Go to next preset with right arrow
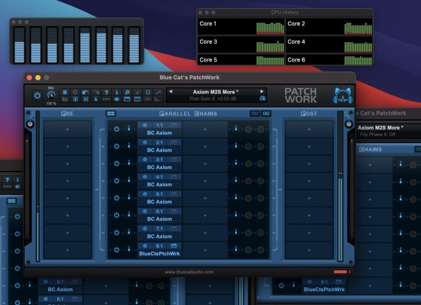The height and width of the screenshot is (305, 421). [x=262, y=92]
